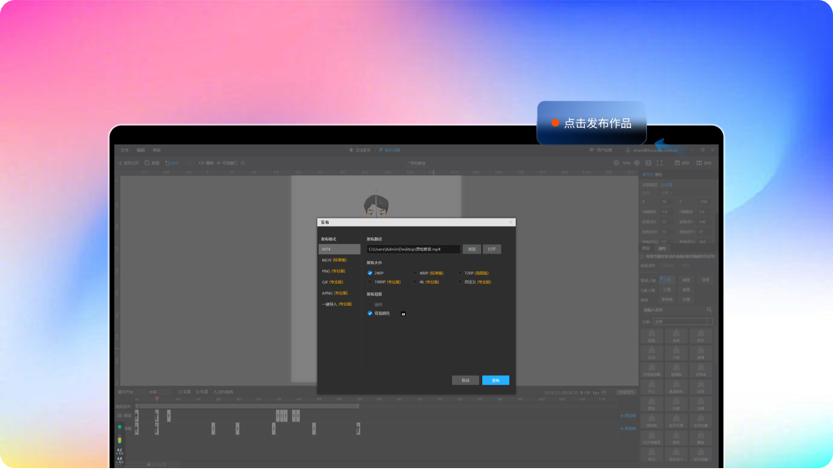The height and width of the screenshot is (470, 833).
Task: Open the 编辑 menu
Action: [140, 150]
